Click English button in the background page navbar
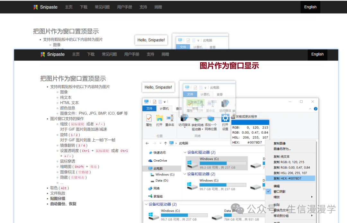The image size is (347, 223). [310, 7]
